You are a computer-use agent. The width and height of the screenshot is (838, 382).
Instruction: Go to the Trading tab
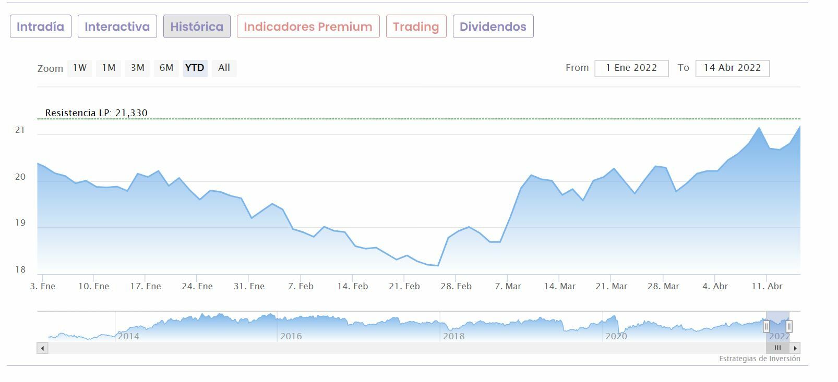tap(416, 27)
